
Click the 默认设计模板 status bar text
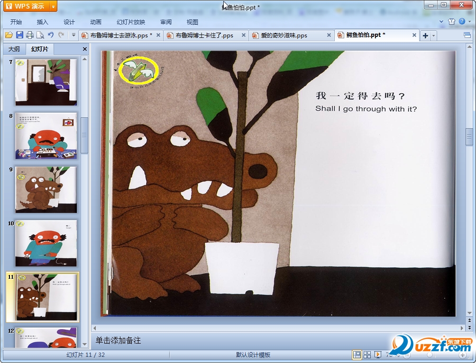253,355
